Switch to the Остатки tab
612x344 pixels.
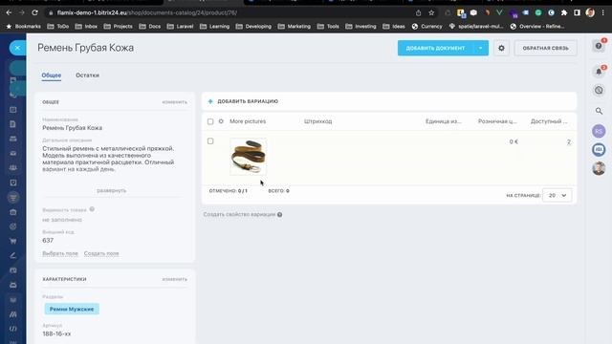87,75
